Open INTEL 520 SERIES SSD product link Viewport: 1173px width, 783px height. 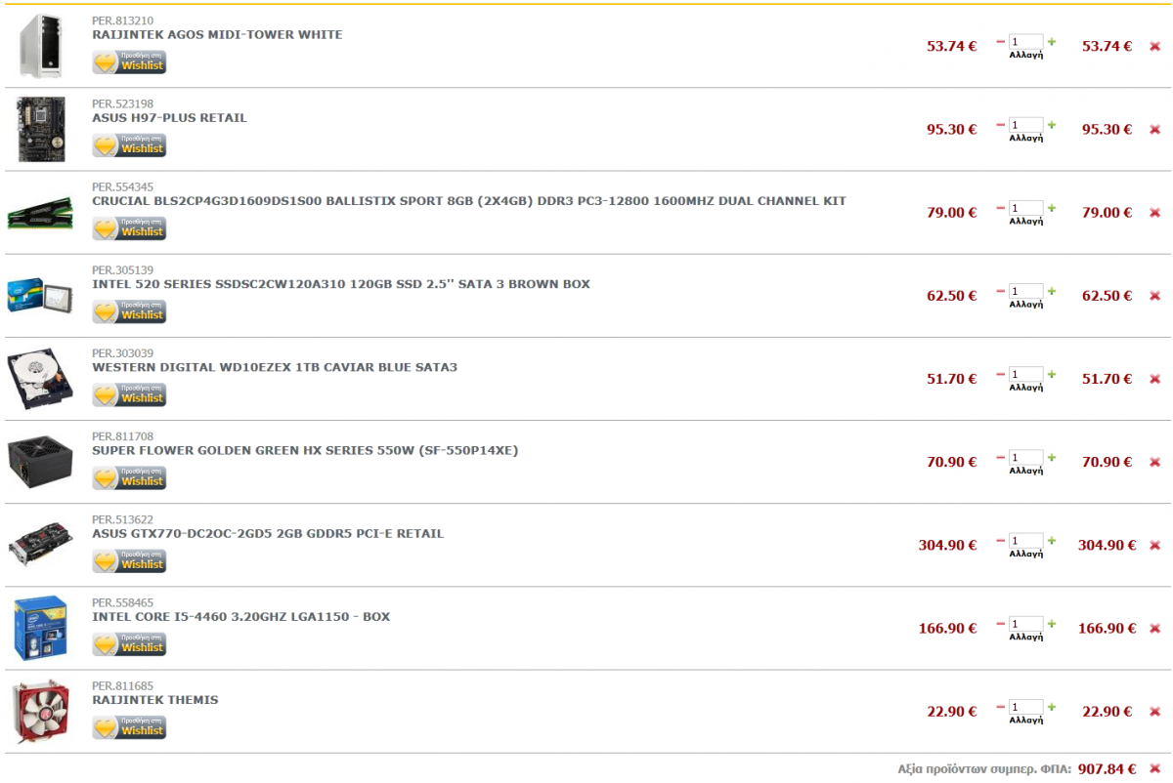[341, 284]
